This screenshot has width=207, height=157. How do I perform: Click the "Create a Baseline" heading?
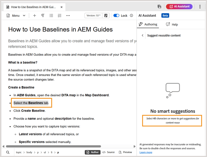pos(21,87)
